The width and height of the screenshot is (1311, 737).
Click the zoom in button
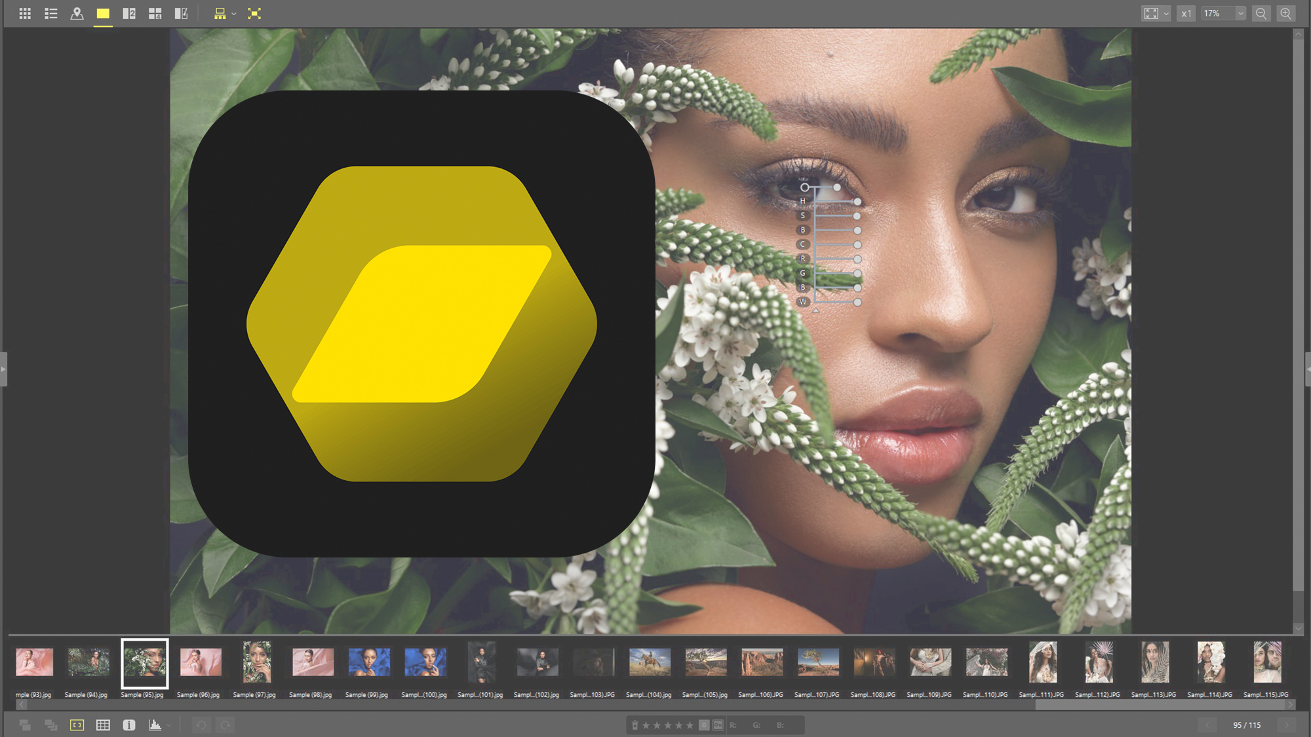[x=1286, y=13]
